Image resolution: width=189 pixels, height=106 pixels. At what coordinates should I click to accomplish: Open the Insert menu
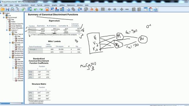[x=33, y=5]
